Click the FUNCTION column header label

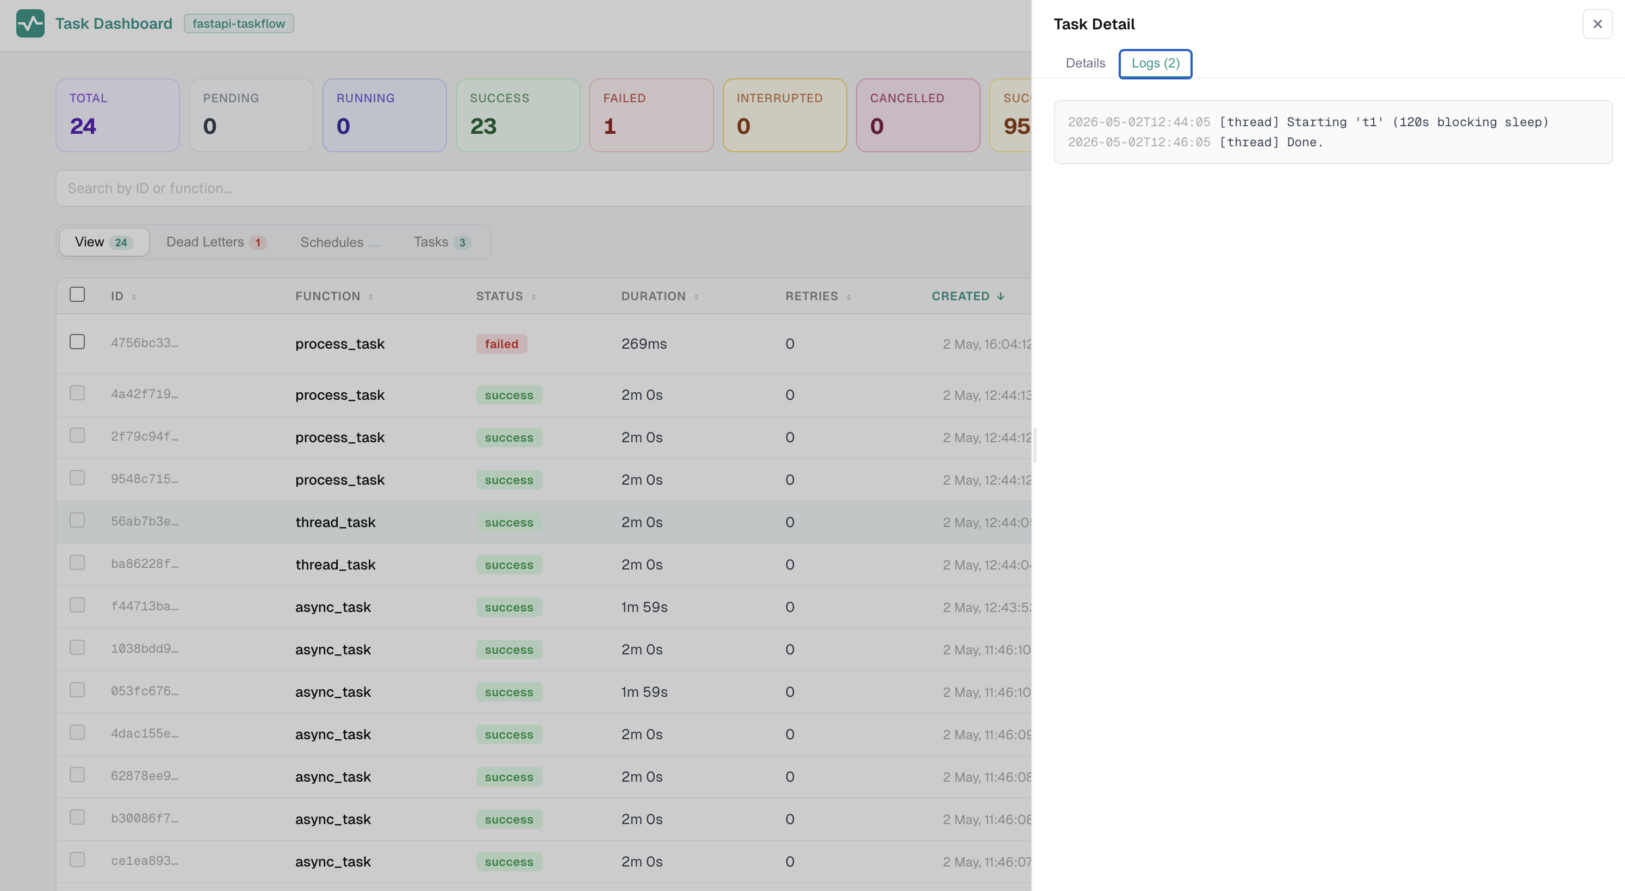327,296
